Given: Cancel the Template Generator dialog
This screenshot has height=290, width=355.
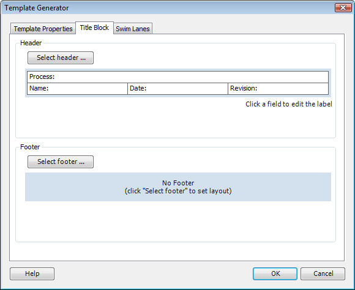Looking at the screenshot, I should (x=323, y=273).
